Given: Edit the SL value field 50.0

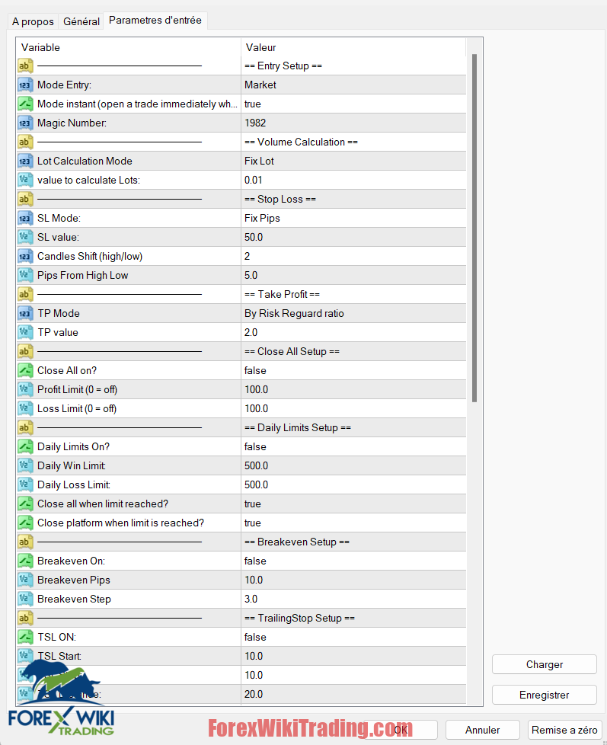Looking at the screenshot, I should (354, 237).
